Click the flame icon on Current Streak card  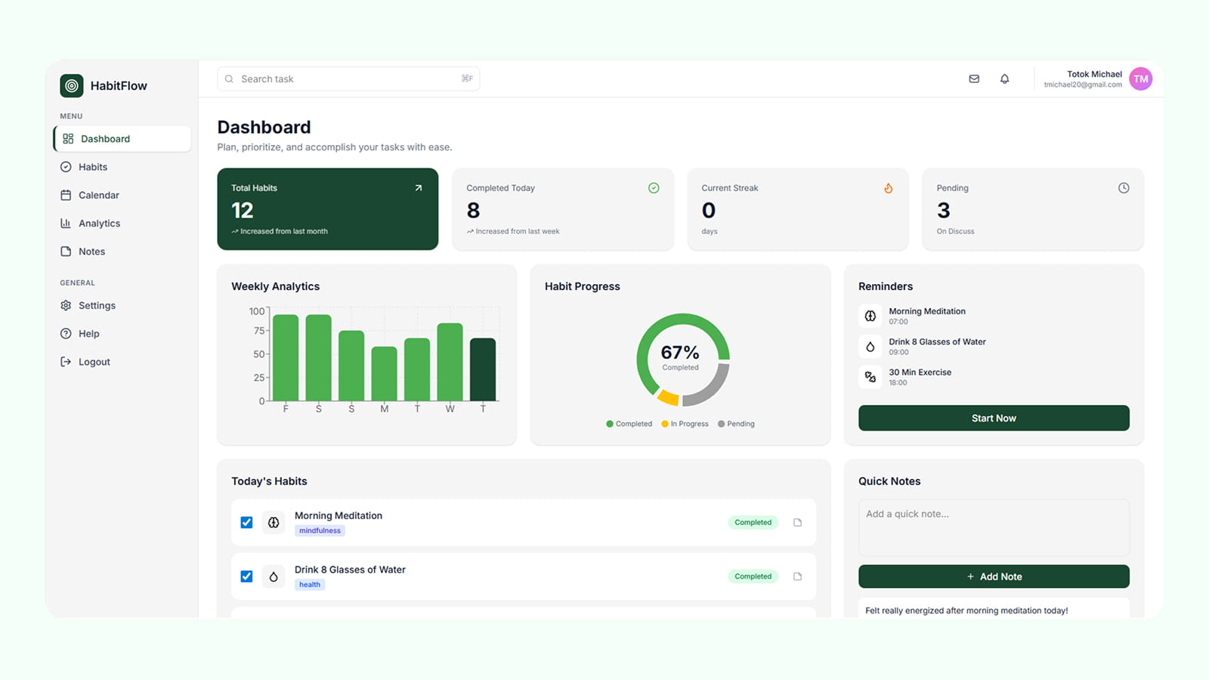[x=889, y=188]
